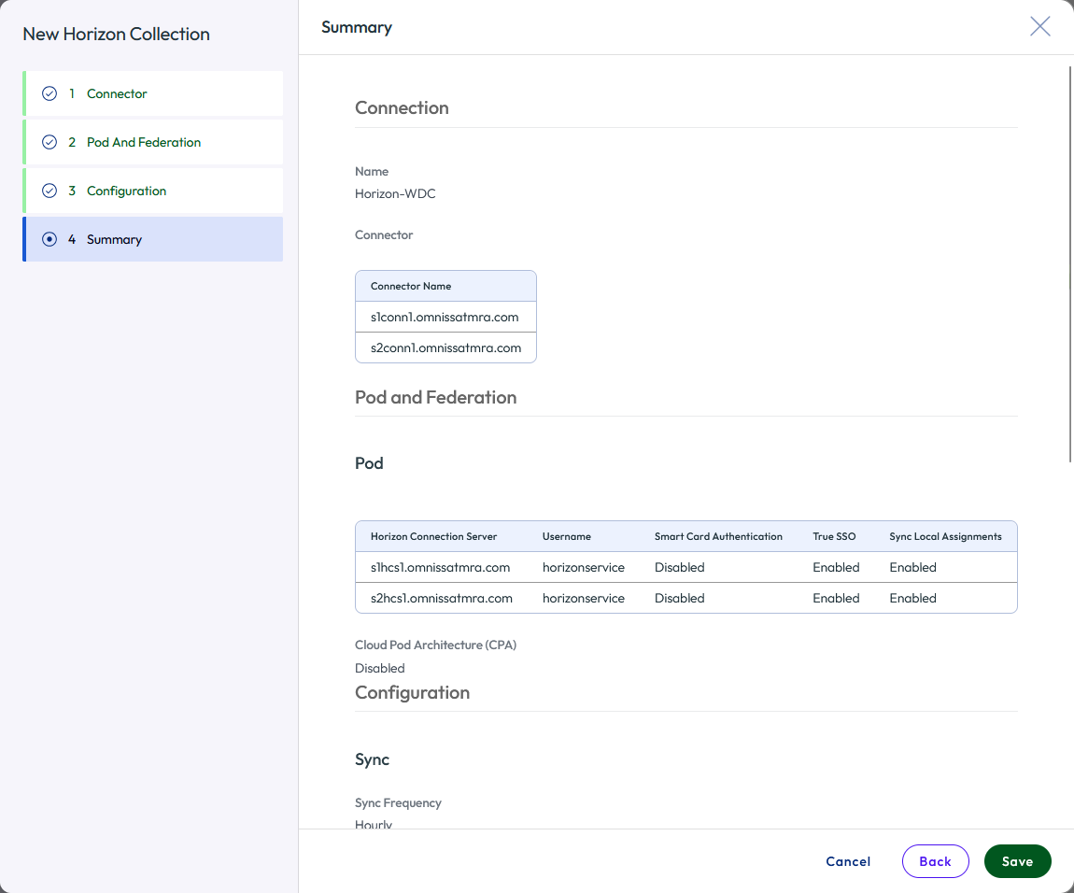1074x893 pixels.
Task: Click the Connector Name column header
Action: (x=411, y=286)
